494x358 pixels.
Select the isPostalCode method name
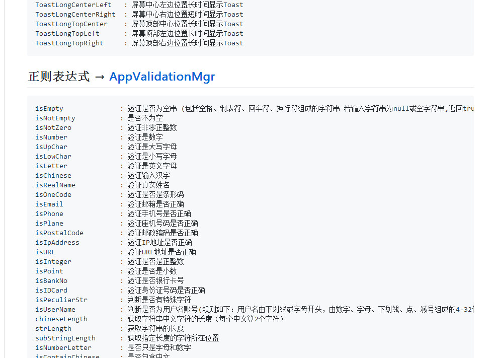[x=59, y=233]
